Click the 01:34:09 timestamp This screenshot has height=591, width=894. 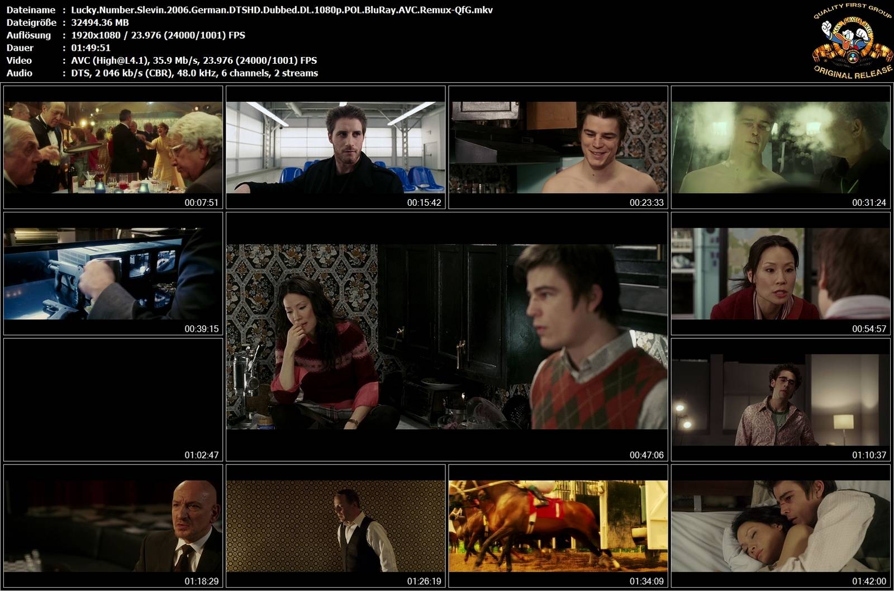(646, 581)
